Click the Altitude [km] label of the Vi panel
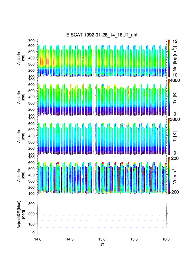 pos(21,175)
